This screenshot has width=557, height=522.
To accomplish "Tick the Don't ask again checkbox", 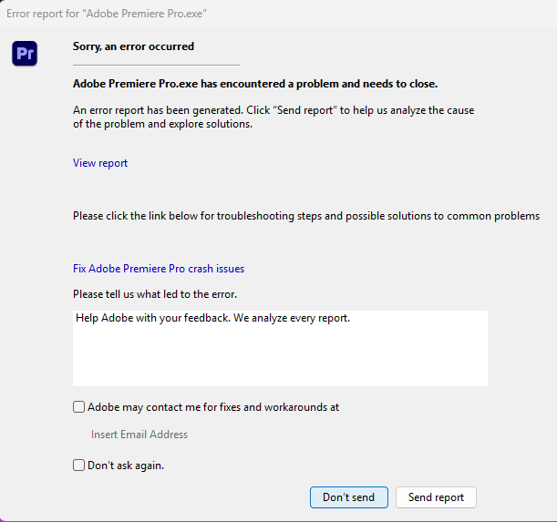I will coord(79,465).
